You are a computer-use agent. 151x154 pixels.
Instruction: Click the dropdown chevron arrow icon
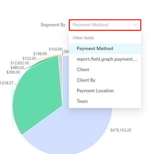tap(135, 25)
